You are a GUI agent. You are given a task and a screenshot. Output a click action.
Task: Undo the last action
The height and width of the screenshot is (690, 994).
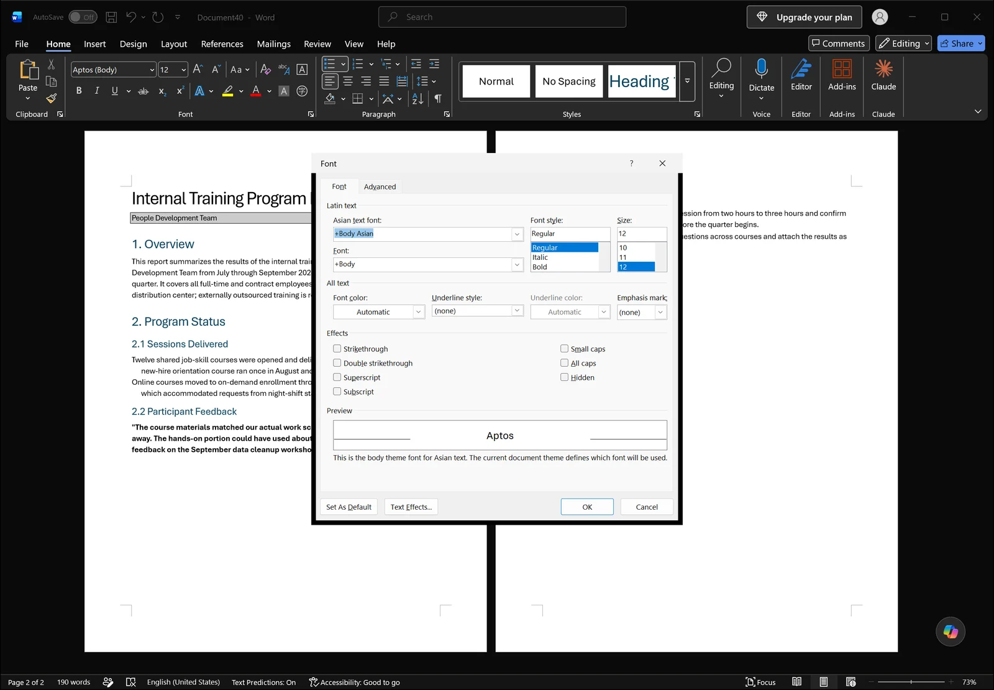(x=130, y=17)
